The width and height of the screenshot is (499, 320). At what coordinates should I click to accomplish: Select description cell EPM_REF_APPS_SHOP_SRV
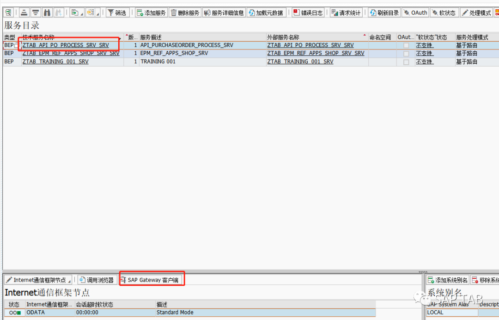202,53
